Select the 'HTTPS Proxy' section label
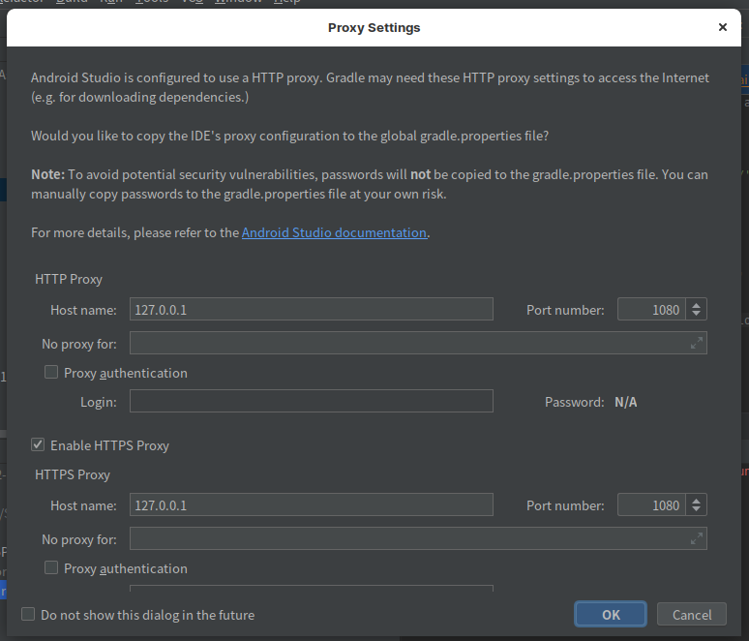749x641 pixels. [x=73, y=474]
